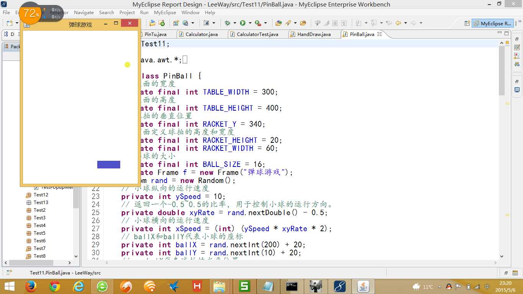The height and width of the screenshot is (294, 523).
Task: Select Test8 package in tree
Action: (39, 256)
